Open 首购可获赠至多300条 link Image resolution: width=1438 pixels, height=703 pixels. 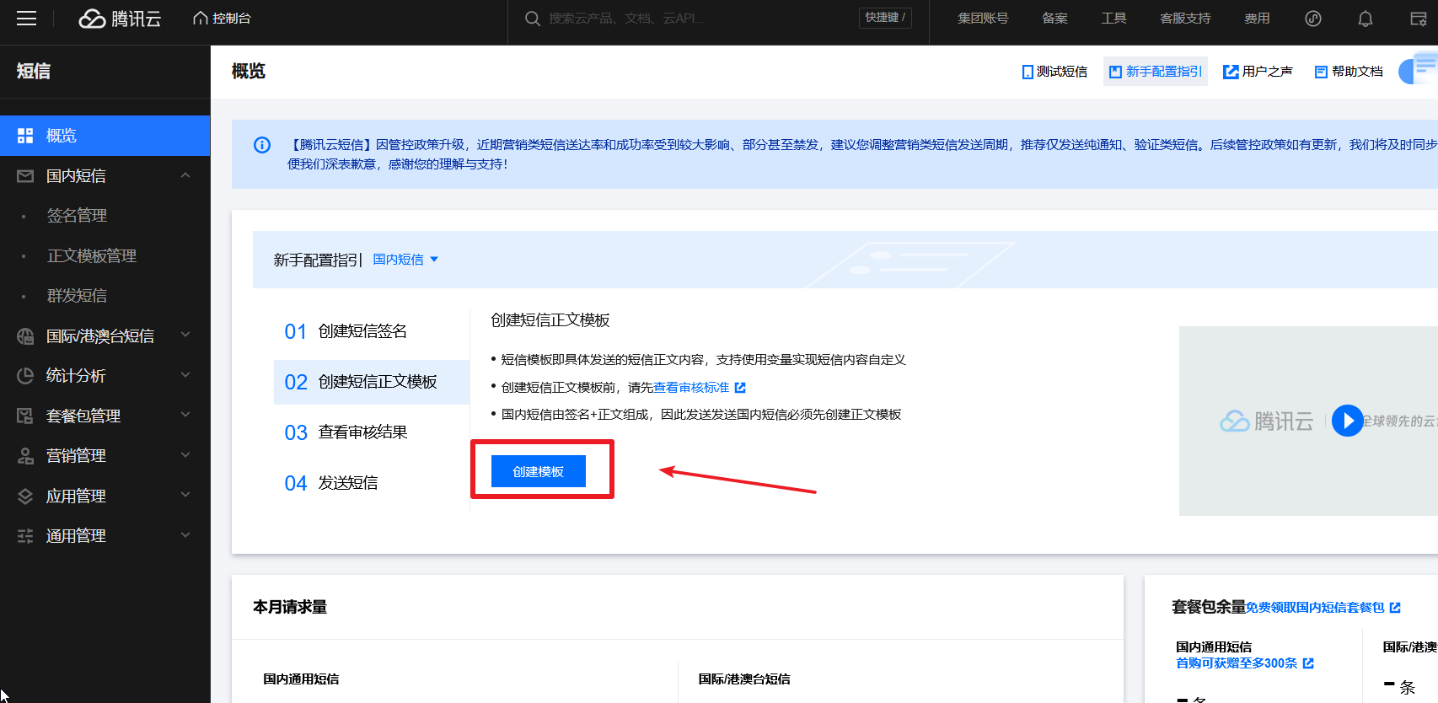(x=1237, y=663)
